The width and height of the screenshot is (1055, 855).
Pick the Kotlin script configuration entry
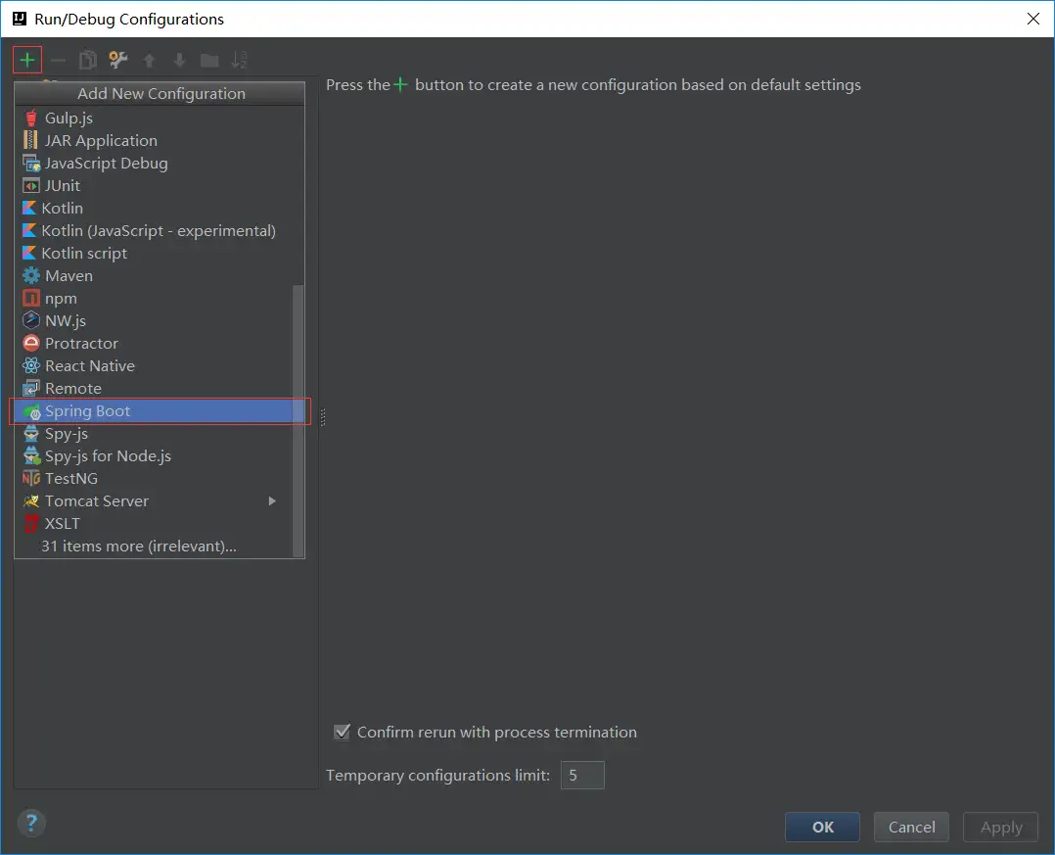(x=84, y=254)
